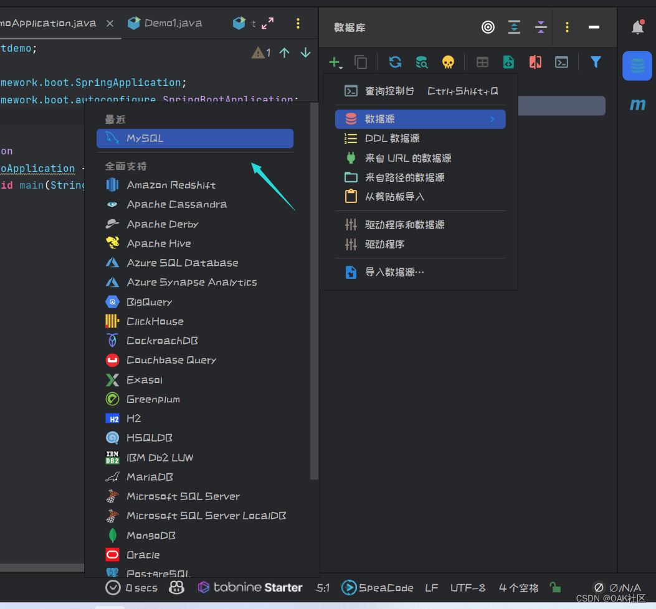The image size is (656, 609).
Task: Duplicate the data source using copy icon
Action: tap(361, 62)
